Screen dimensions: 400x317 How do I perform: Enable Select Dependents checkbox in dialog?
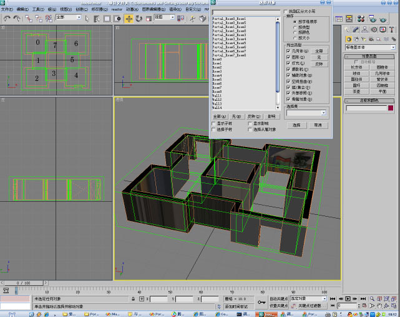[x=250, y=130]
